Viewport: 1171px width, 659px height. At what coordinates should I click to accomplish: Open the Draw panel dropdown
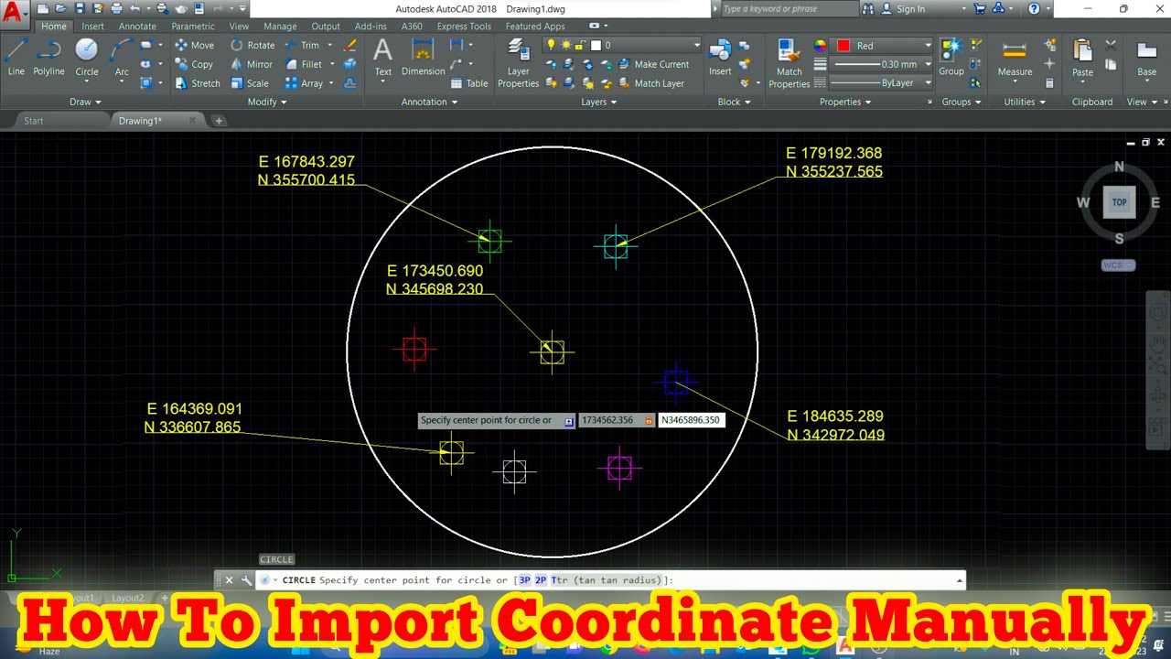point(86,102)
